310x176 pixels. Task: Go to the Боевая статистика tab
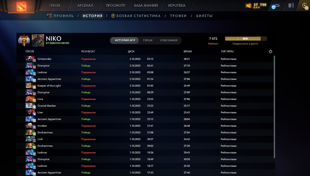pos(138,16)
